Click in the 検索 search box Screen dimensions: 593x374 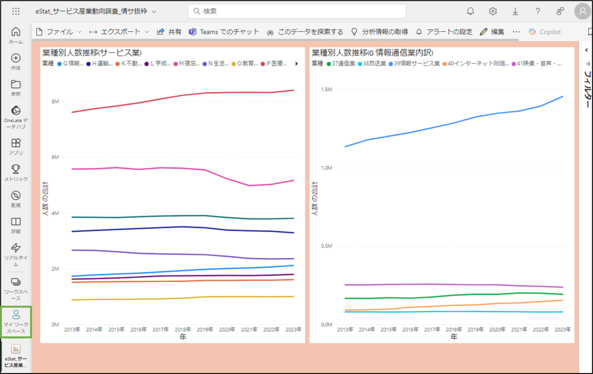[297, 11]
